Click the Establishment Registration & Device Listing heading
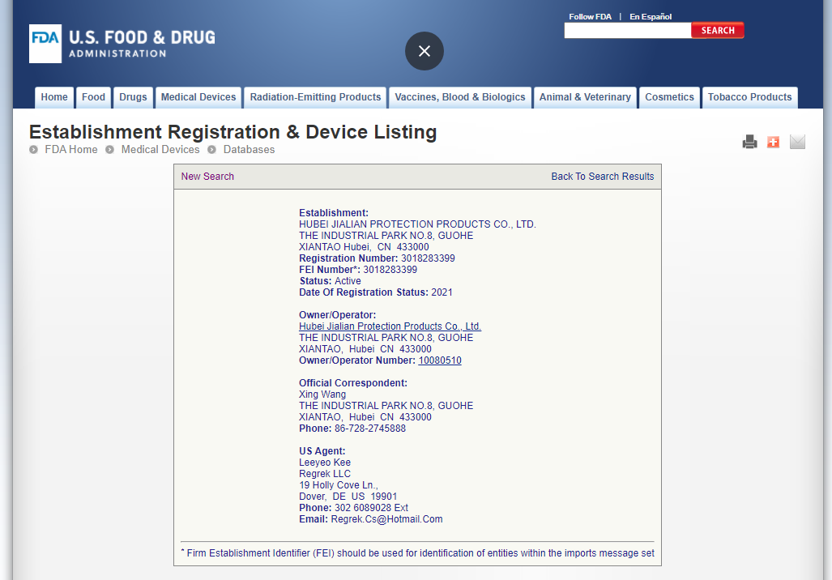 233,131
